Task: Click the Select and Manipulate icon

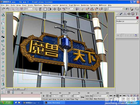Action: click(82, 9)
